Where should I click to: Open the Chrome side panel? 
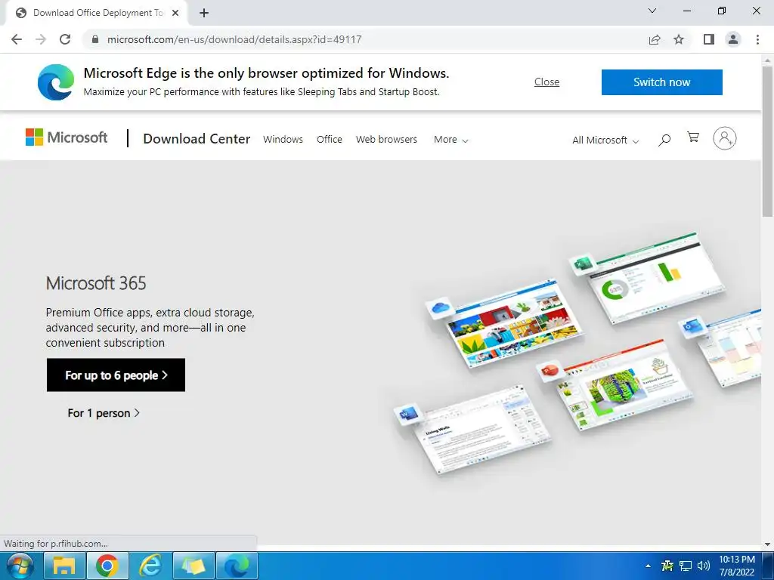tap(709, 39)
